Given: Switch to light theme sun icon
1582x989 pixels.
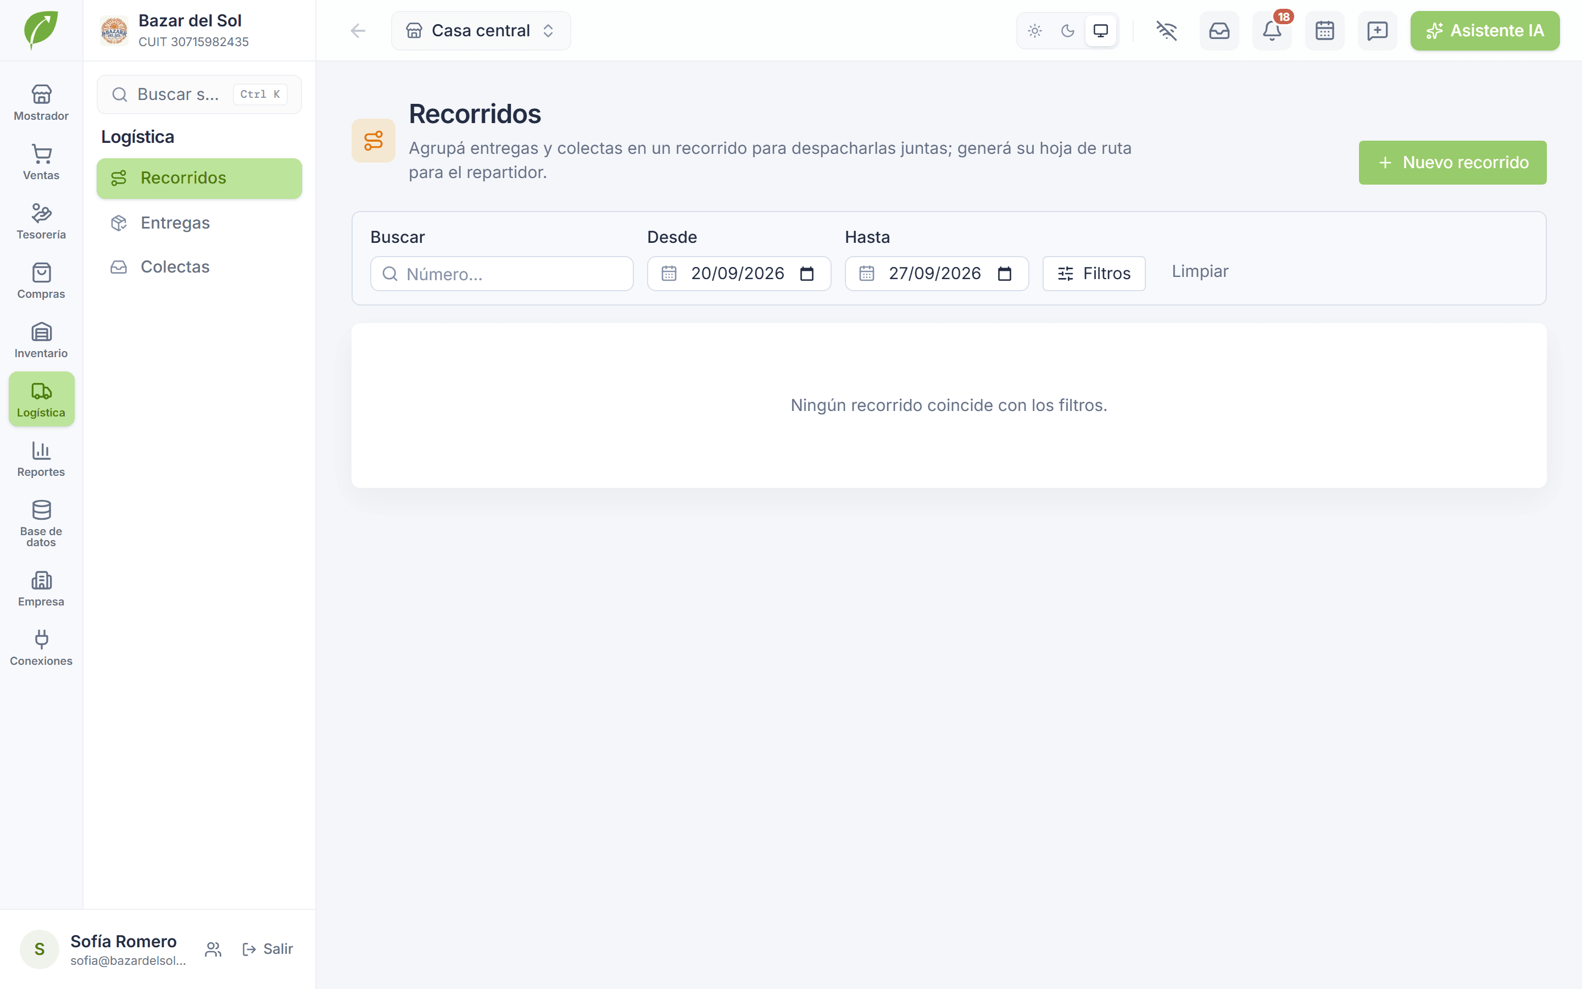Looking at the screenshot, I should click(x=1035, y=31).
